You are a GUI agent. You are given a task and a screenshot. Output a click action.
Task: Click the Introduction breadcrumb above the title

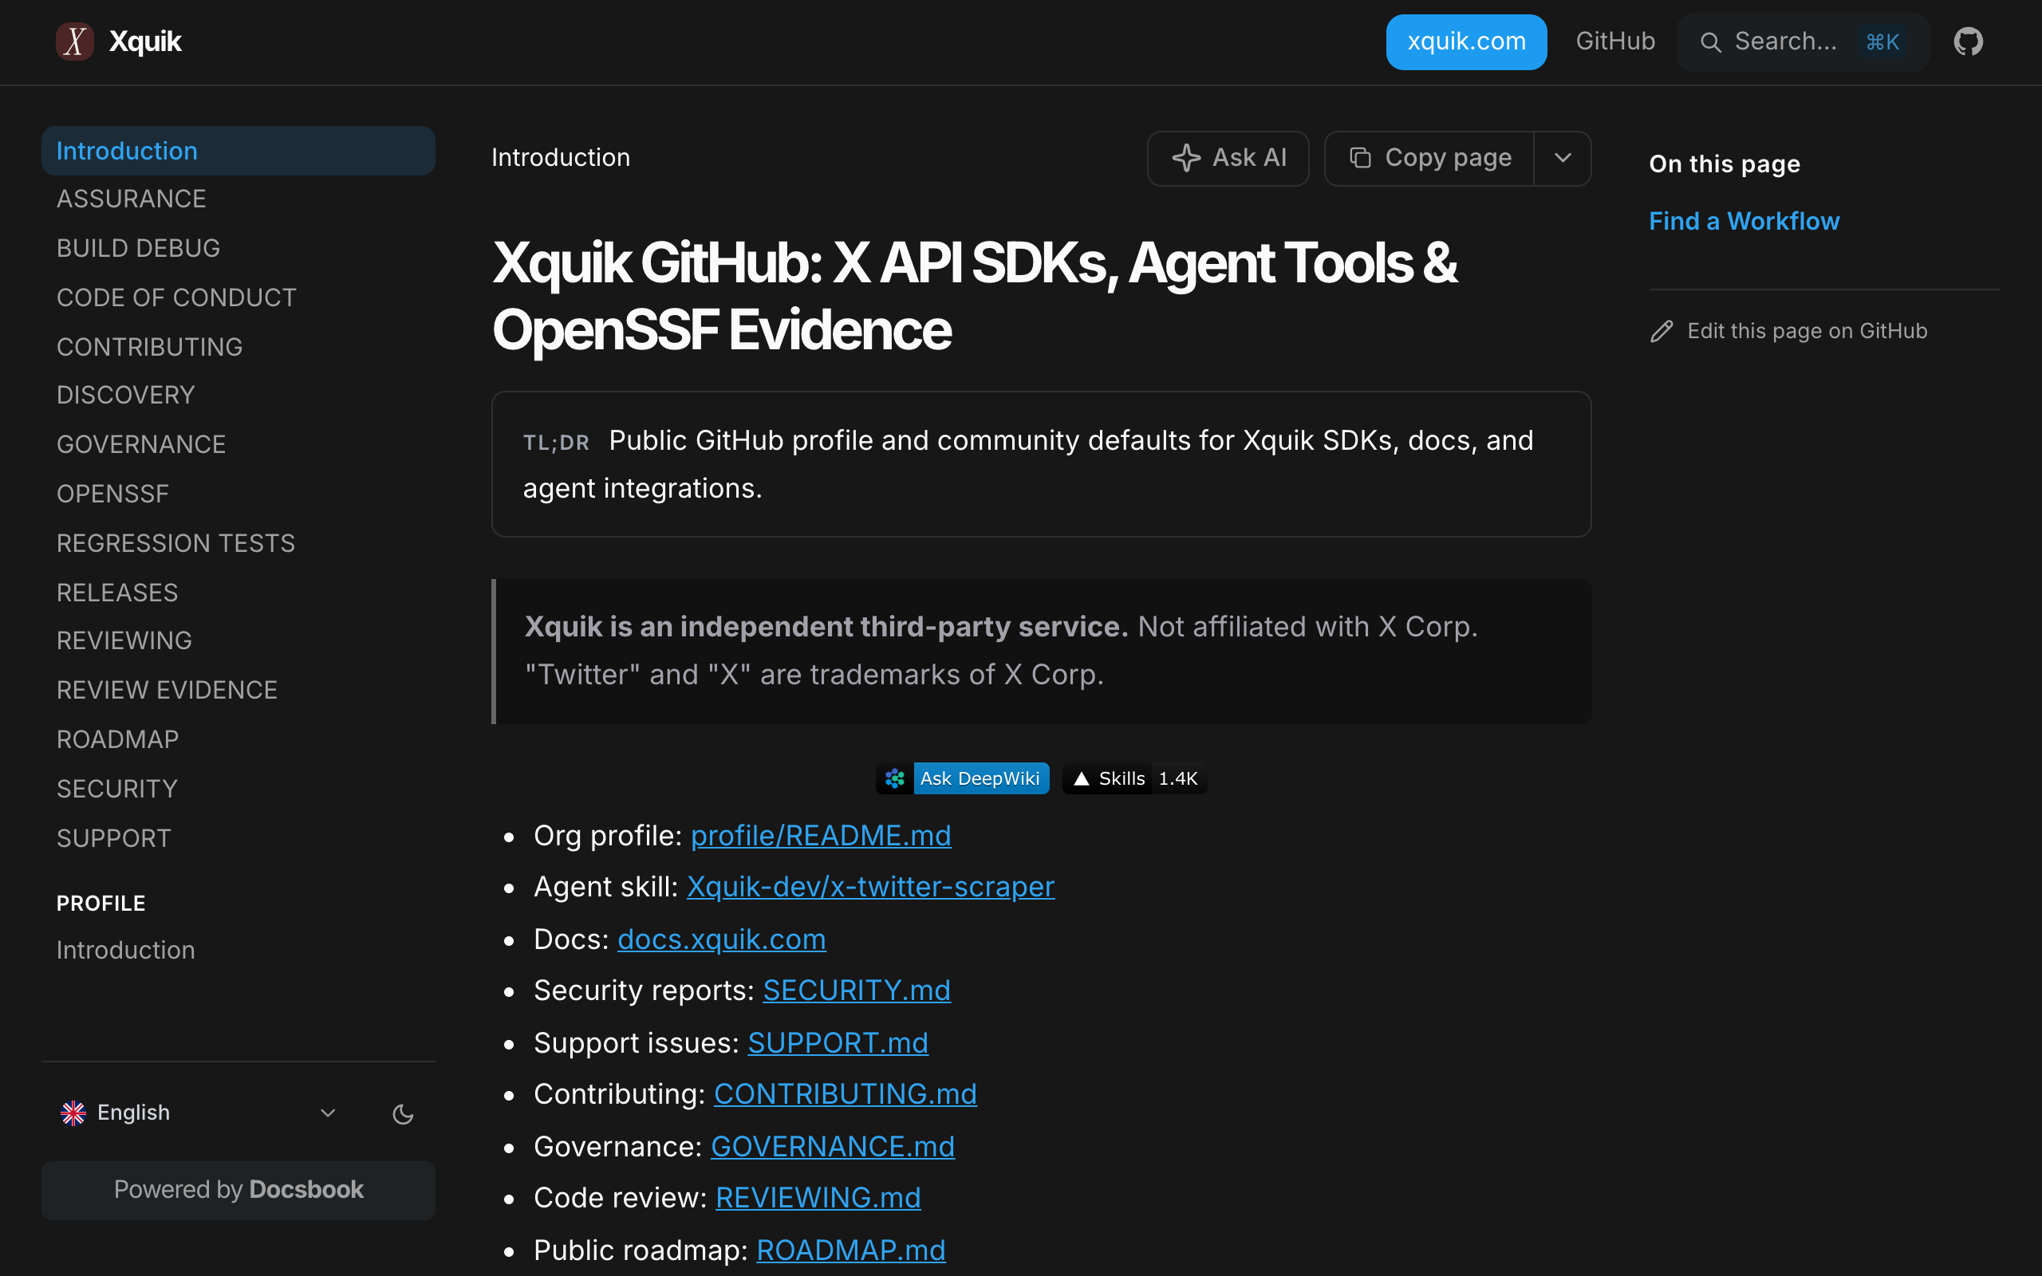coord(560,158)
